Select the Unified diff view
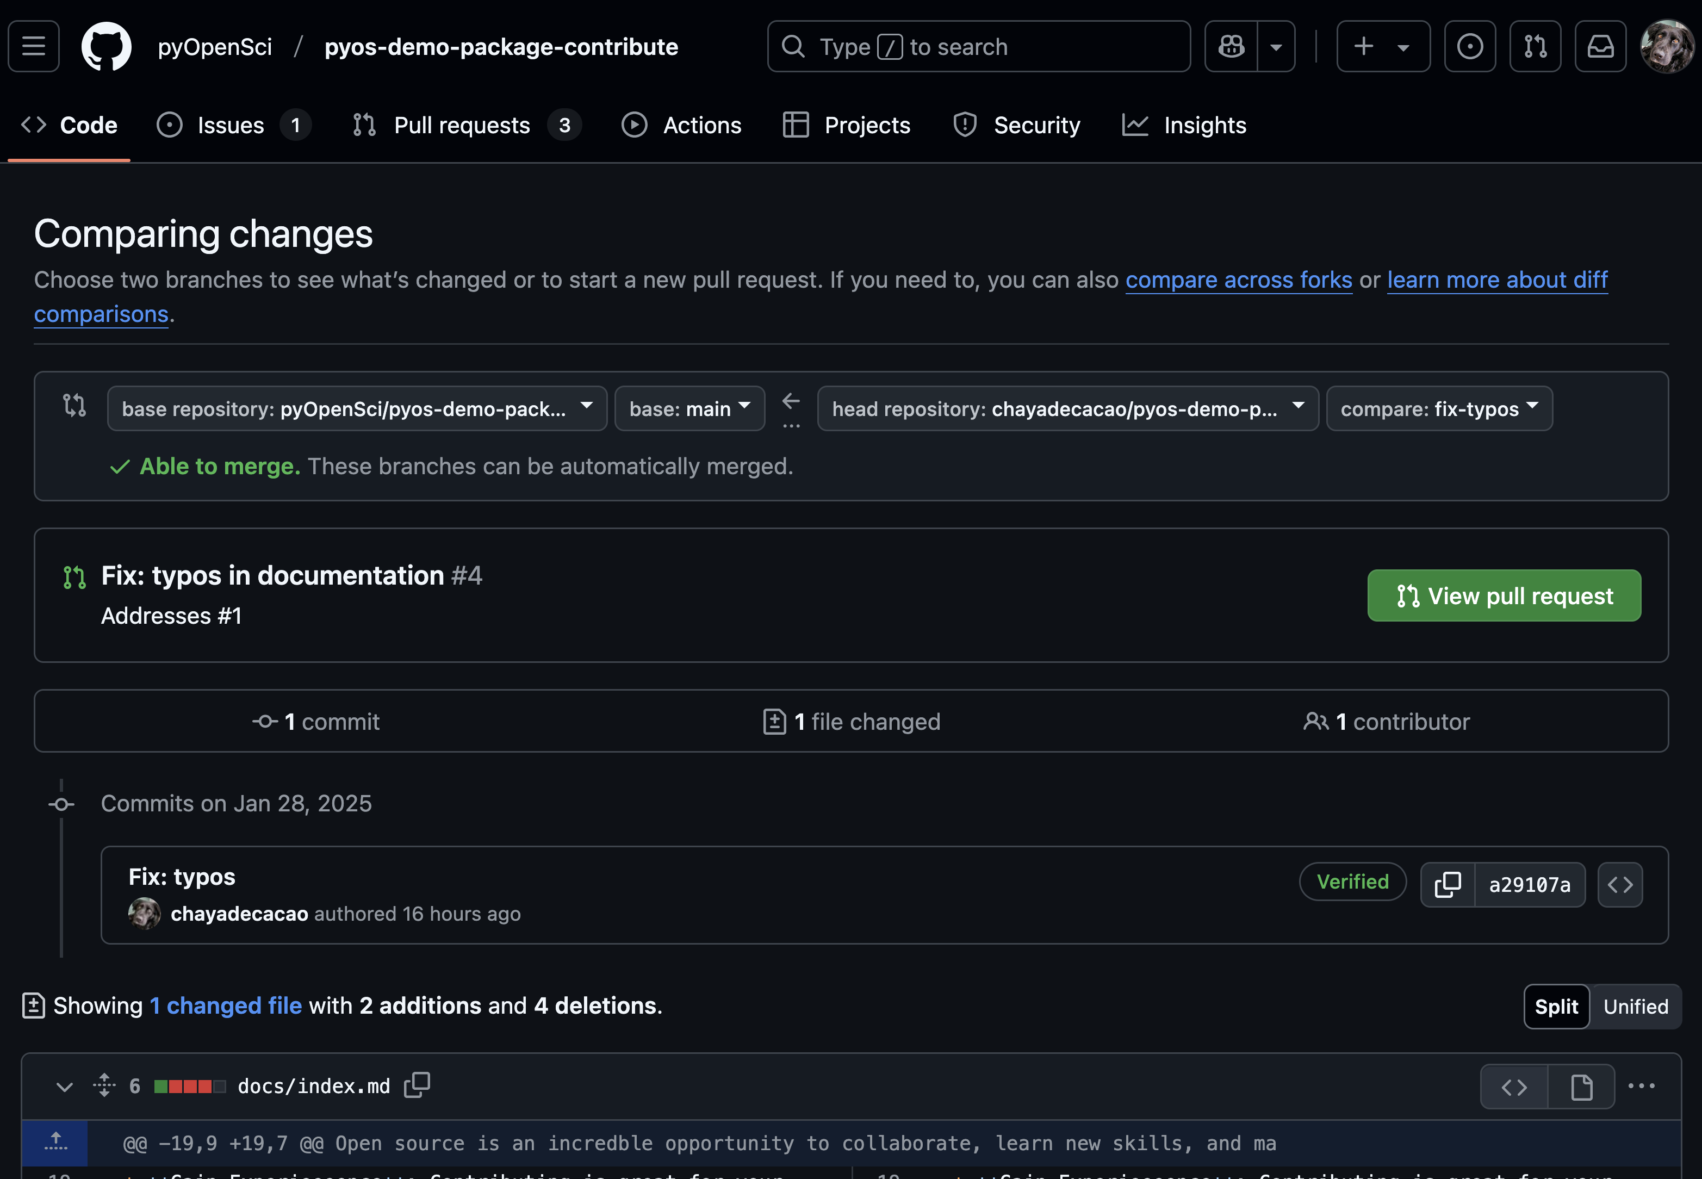Image resolution: width=1702 pixels, height=1179 pixels. pos(1636,1007)
